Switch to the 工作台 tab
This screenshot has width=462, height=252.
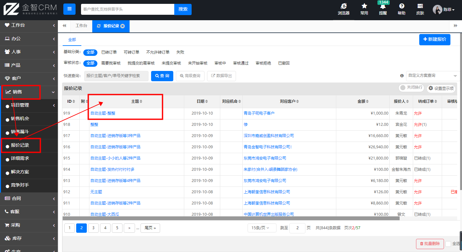(x=81, y=26)
